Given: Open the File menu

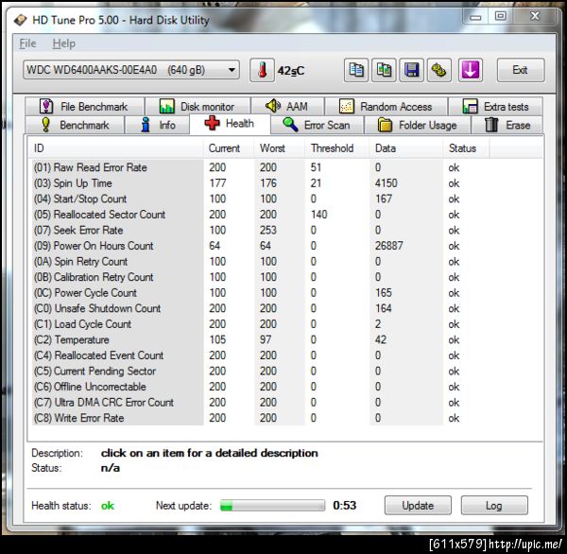Looking at the screenshot, I should [x=27, y=43].
